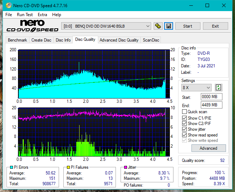Click the Exit button

coord(216,26)
